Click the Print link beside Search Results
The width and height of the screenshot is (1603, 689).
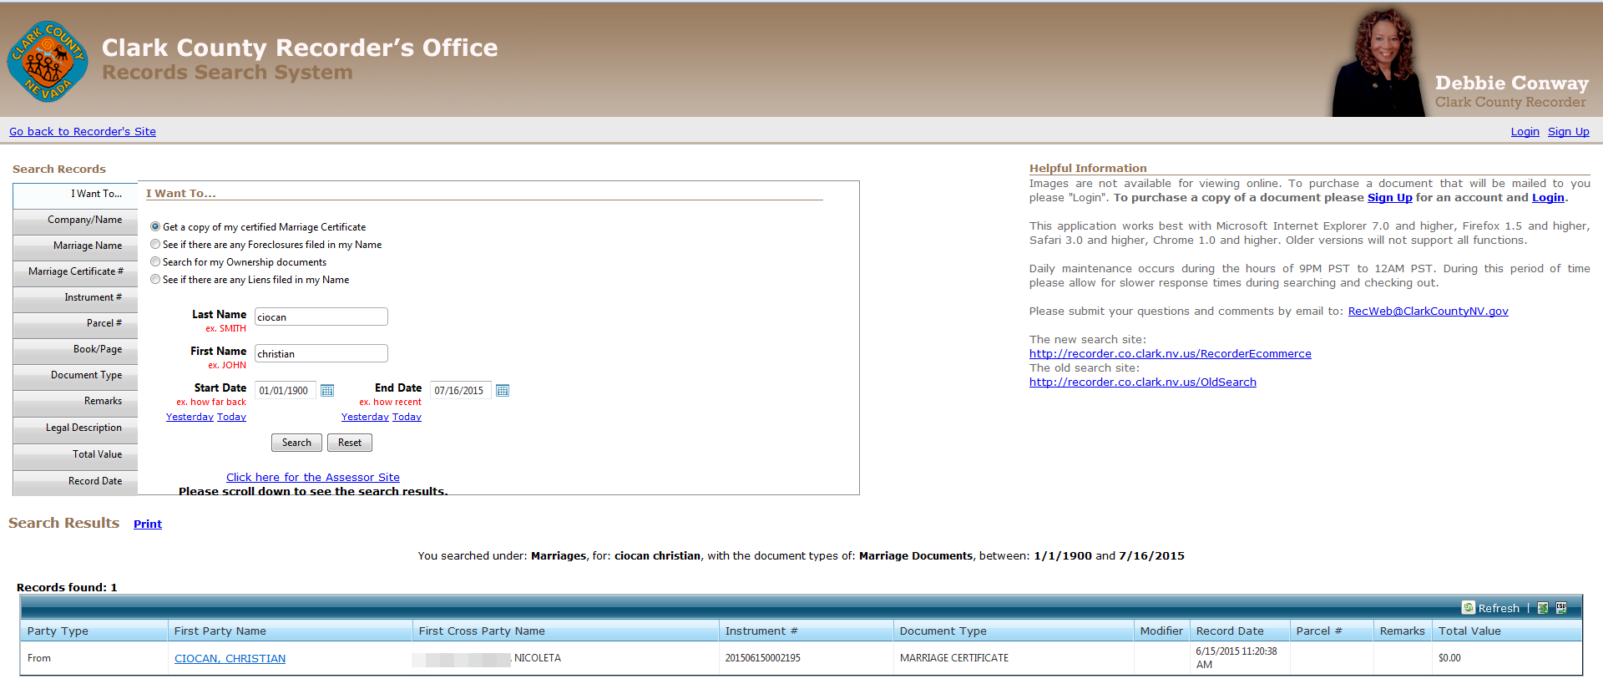click(148, 524)
